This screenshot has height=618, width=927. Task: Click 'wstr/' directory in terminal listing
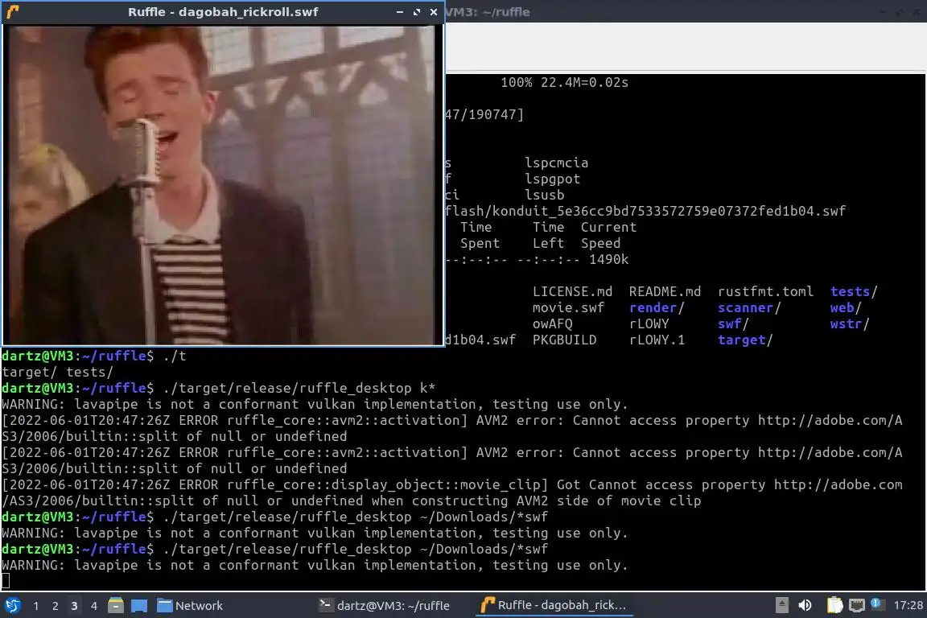pos(850,324)
